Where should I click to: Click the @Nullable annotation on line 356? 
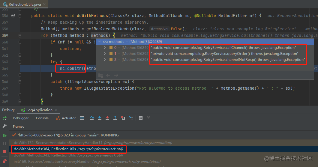pyautogui.click(x=205, y=16)
